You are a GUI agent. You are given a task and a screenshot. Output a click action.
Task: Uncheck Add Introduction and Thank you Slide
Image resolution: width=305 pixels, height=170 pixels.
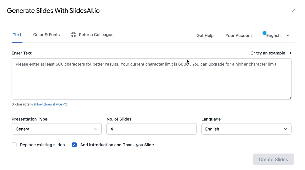click(74, 145)
